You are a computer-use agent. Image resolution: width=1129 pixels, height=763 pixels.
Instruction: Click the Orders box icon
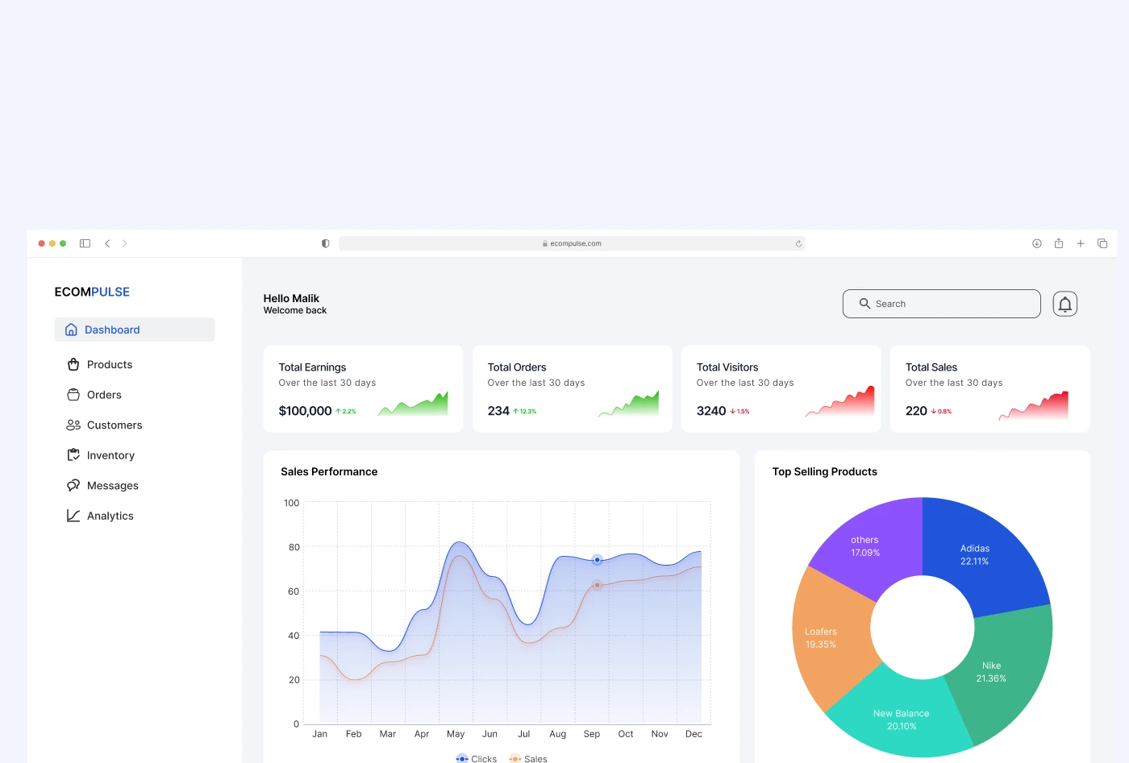pos(73,395)
